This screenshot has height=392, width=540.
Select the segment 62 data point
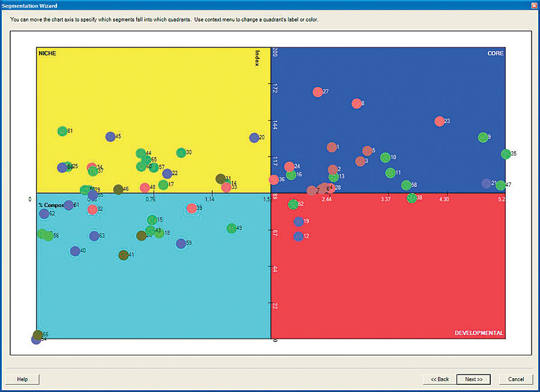pyautogui.click(x=44, y=214)
